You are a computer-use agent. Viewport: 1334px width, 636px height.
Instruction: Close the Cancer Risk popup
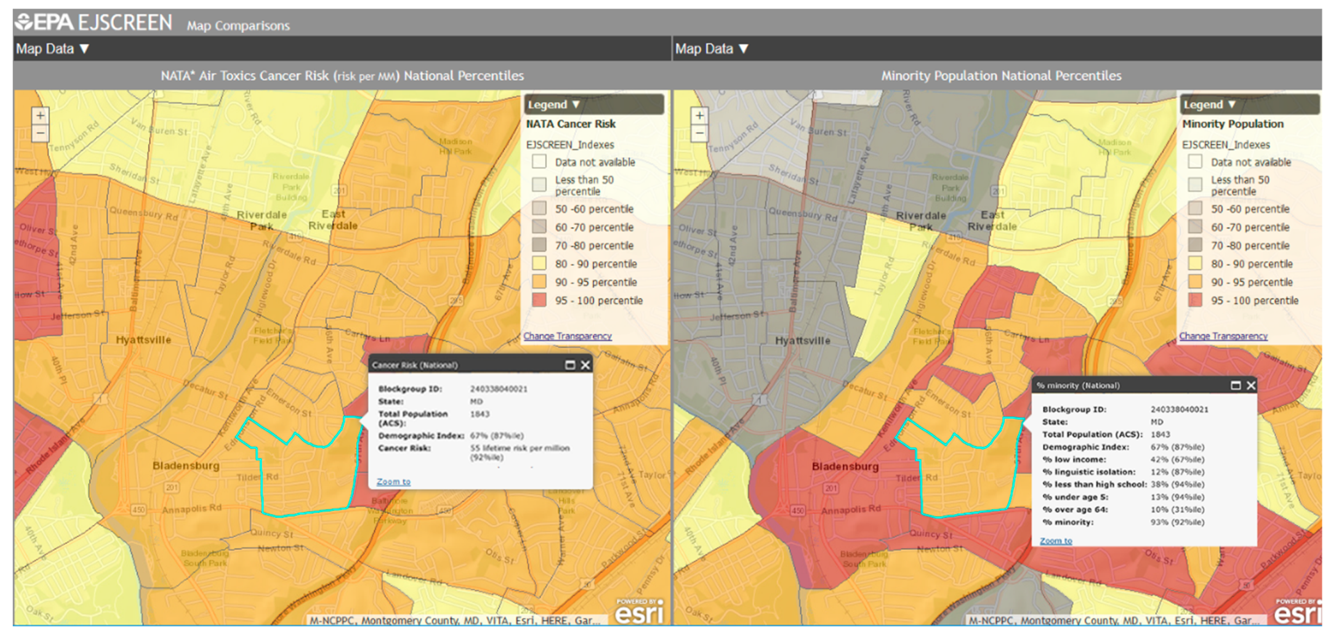pyautogui.click(x=585, y=365)
